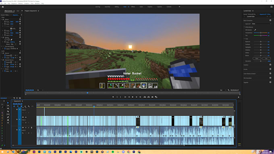Image resolution: width=274 pixels, height=154 pixels.
Task: Collapse the White Balance section
Action: pyautogui.click(x=244, y=27)
